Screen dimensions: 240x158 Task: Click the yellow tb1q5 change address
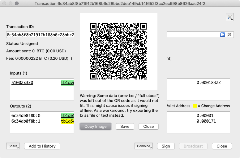(67, 121)
